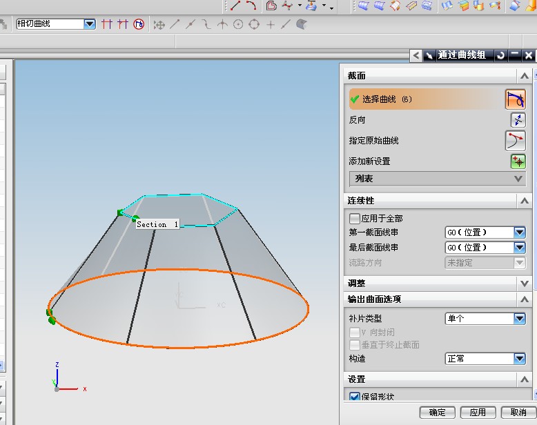537x425 pixels.
Task: Click the select curve icon beside 选择曲线
Action: [x=516, y=99]
